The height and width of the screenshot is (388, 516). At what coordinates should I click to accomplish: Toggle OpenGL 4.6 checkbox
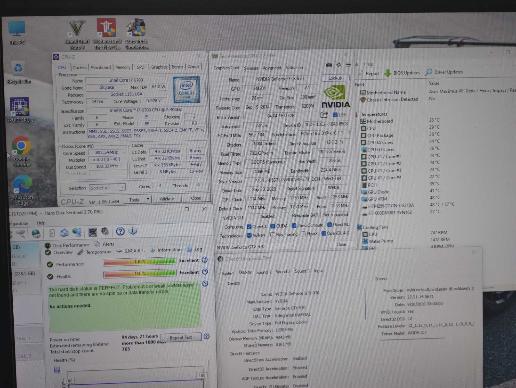(324, 233)
